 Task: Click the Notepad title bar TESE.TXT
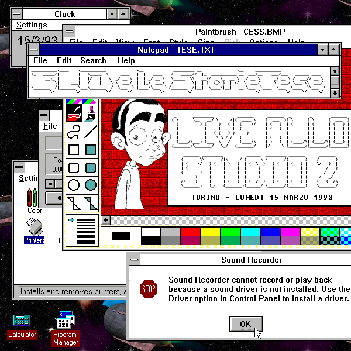(x=178, y=50)
